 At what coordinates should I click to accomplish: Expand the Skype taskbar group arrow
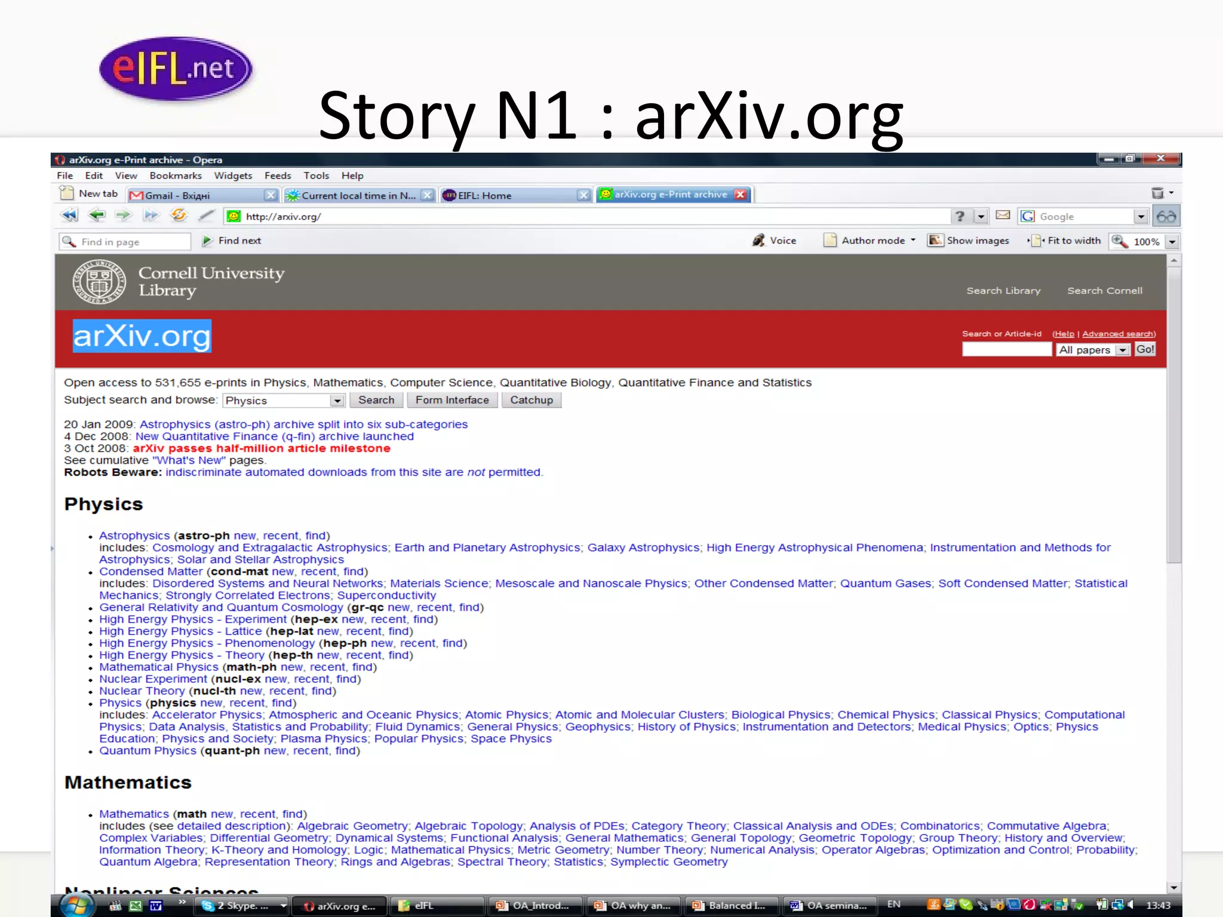tap(283, 906)
